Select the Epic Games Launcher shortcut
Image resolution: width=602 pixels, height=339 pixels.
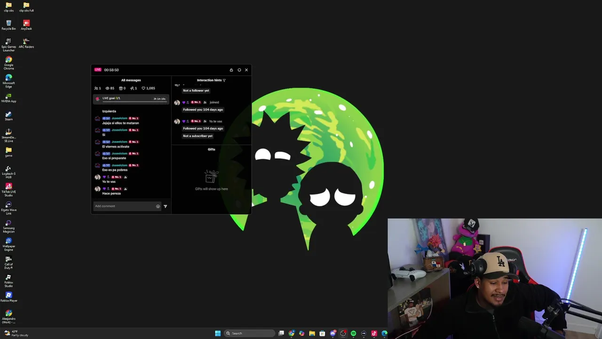[x=8, y=45]
